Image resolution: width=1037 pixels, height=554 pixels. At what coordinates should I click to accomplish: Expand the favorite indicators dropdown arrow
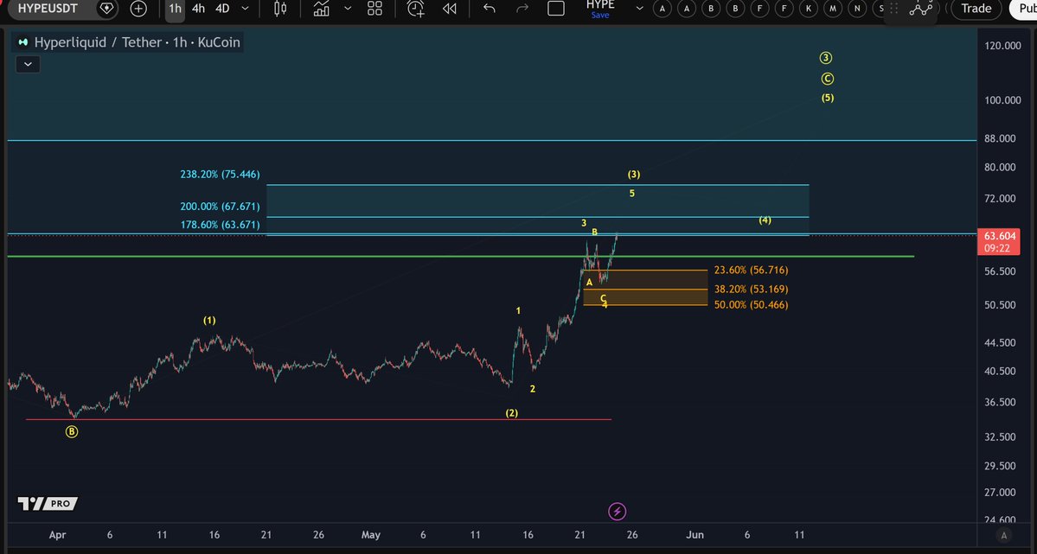tap(347, 9)
